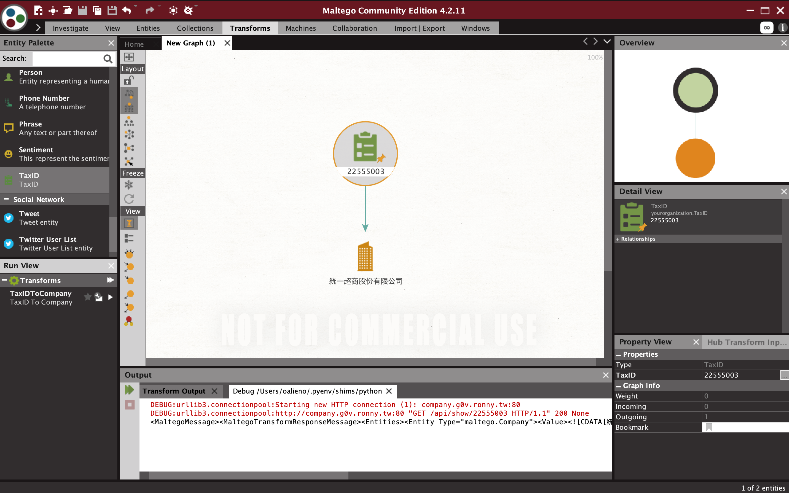Collapse the Graph info section
Viewport: 789px width, 493px height.
coord(618,386)
